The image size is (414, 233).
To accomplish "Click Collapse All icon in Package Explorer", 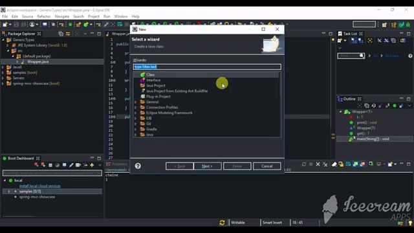I will coord(61,34).
